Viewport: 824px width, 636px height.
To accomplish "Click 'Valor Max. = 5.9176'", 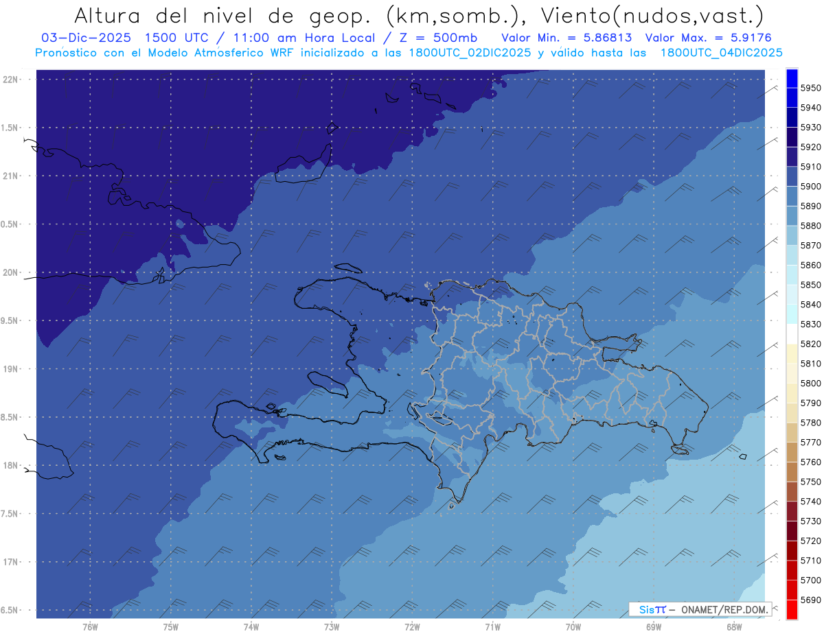I will 709,38.
